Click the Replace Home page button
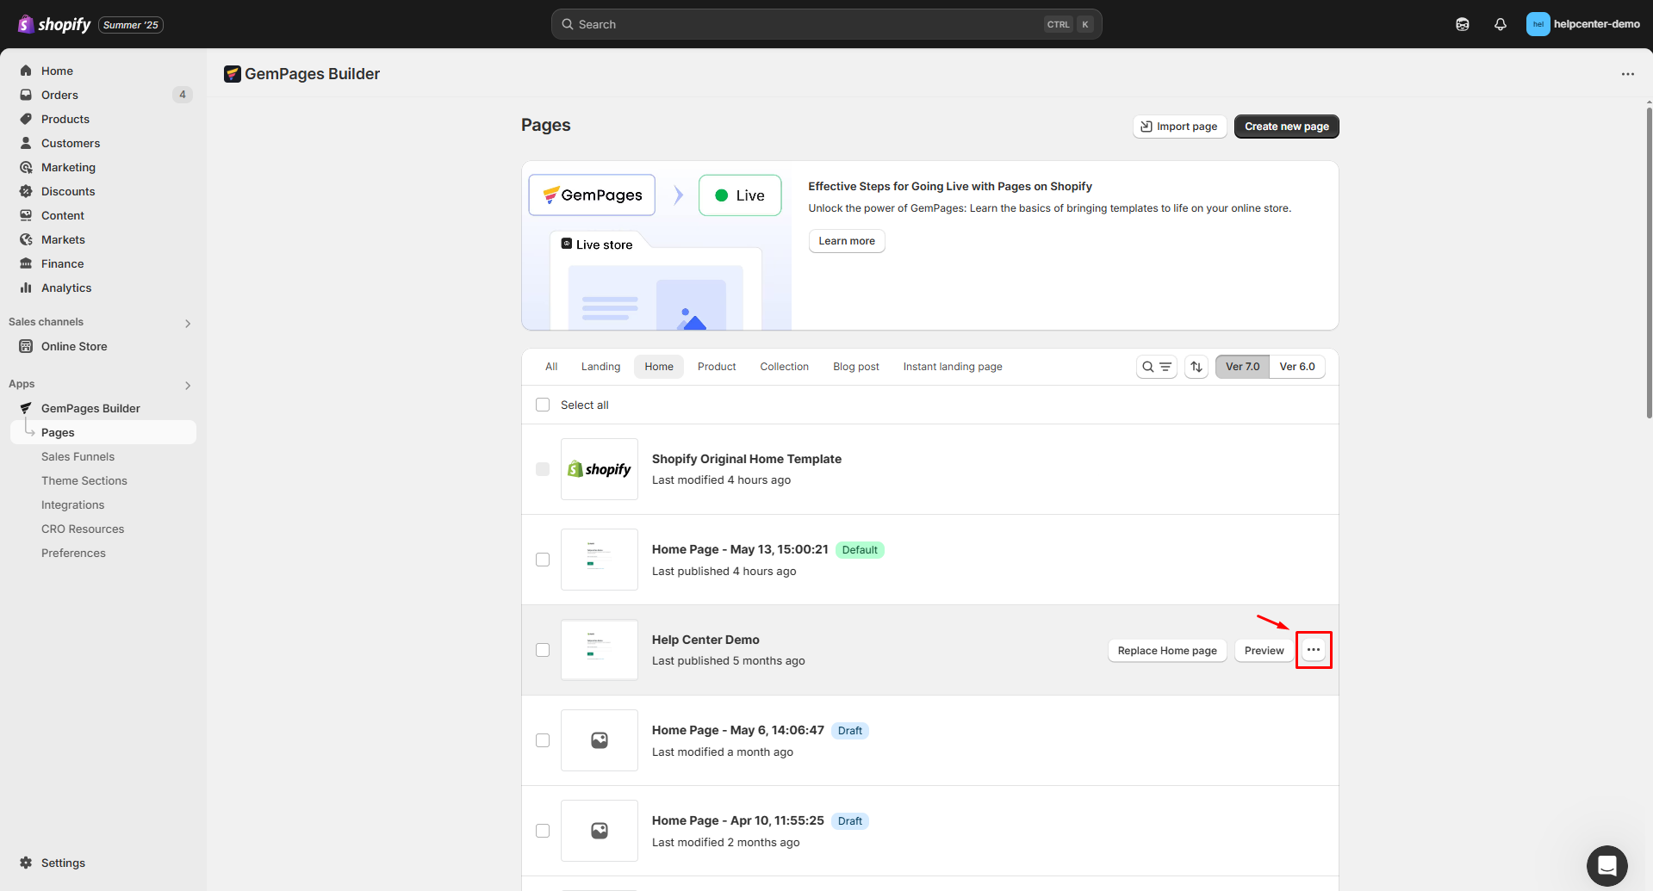Image resolution: width=1653 pixels, height=891 pixels. 1166,651
